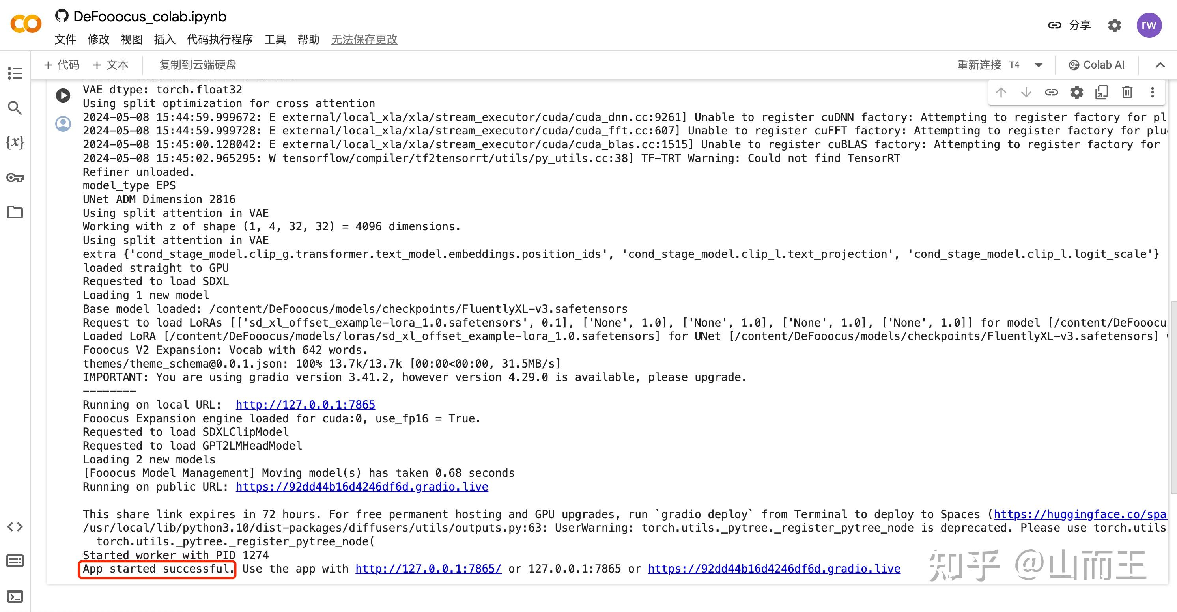The height and width of the screenshot is (612, 1177).
Task: Click 'Requested to load SDXLClipModel' line
Action: [x=185, y=432]
